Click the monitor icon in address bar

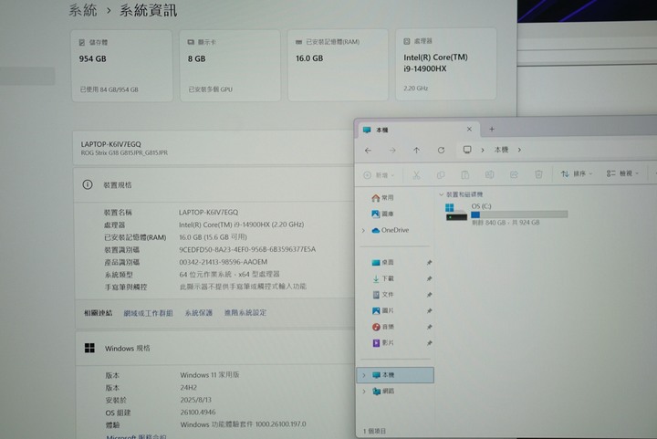click(x=467, y=150)
